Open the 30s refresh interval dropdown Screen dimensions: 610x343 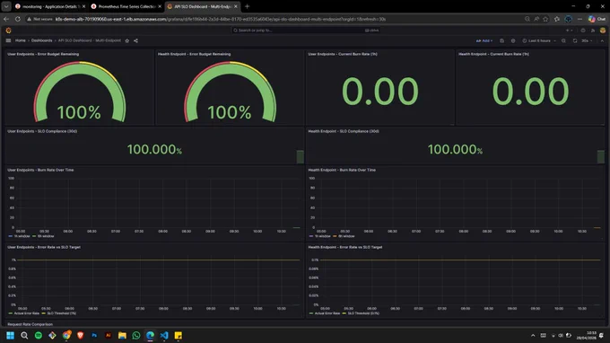pos(587,40)
